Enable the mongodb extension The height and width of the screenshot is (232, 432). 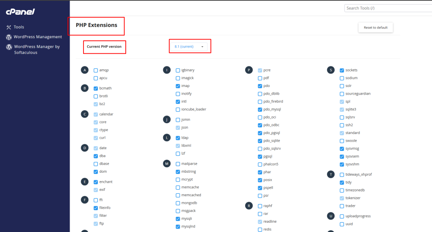point(178,203)
